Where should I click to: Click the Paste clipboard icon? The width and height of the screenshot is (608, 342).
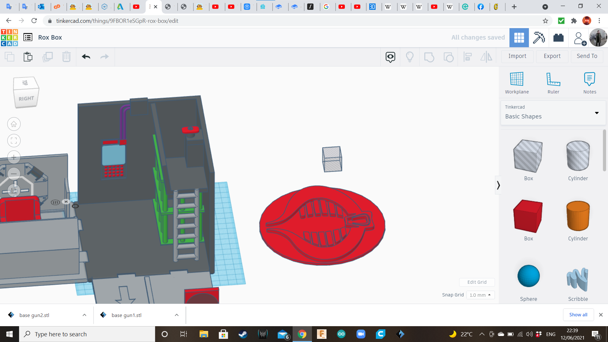click(x=28, y=57)
